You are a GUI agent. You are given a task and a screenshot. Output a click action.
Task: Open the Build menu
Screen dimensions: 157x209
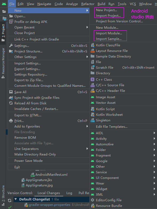tap(101, 4)
